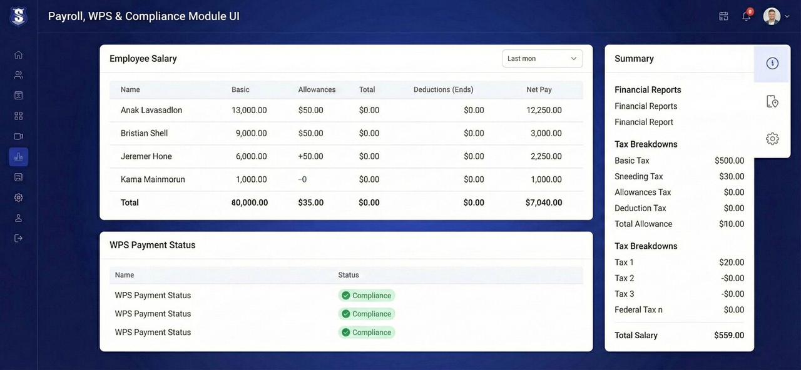
Task: Open the Home icon in the sidebar
Action: point(18,55)
